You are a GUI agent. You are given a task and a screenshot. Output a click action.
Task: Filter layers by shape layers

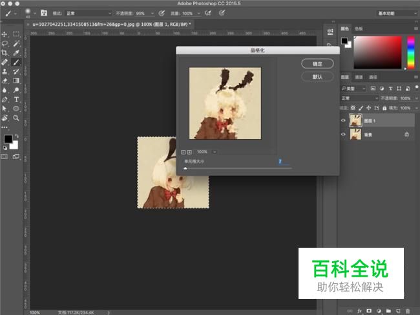pos(399,88)
